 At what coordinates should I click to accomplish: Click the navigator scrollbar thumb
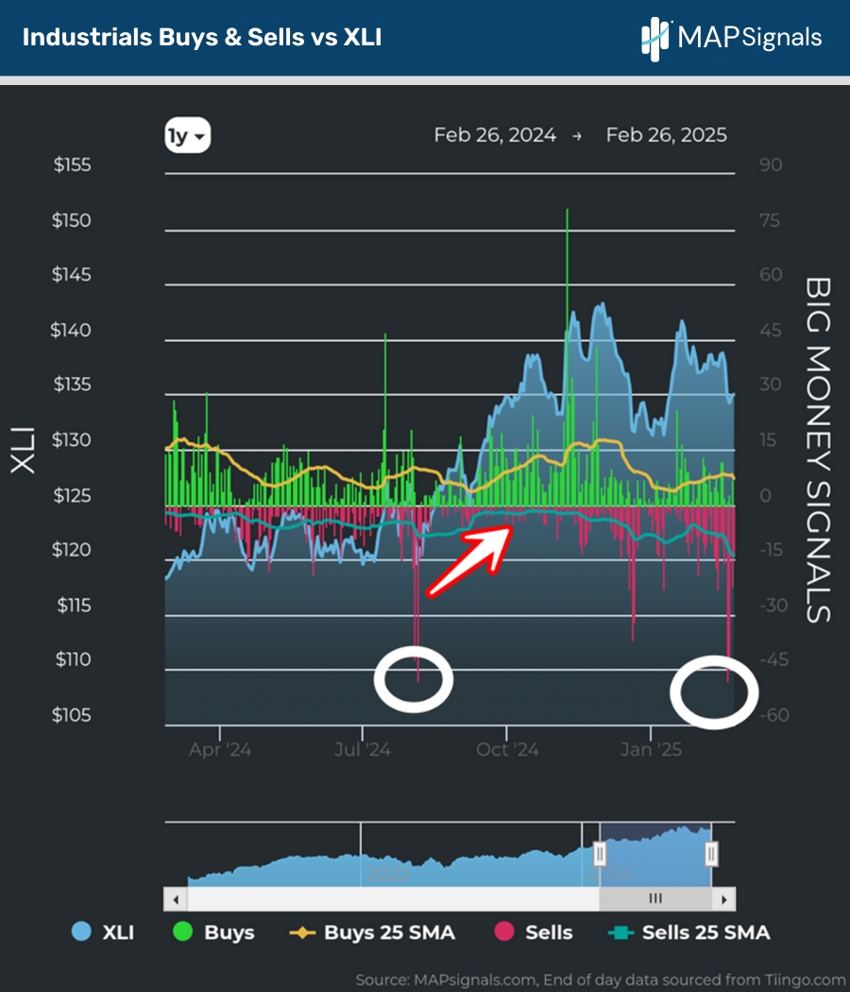pyautogui.click(x=655, y=899)
